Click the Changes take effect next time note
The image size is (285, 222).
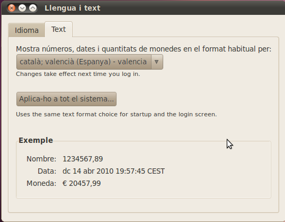pyautogui.click(x=78, y=74)
